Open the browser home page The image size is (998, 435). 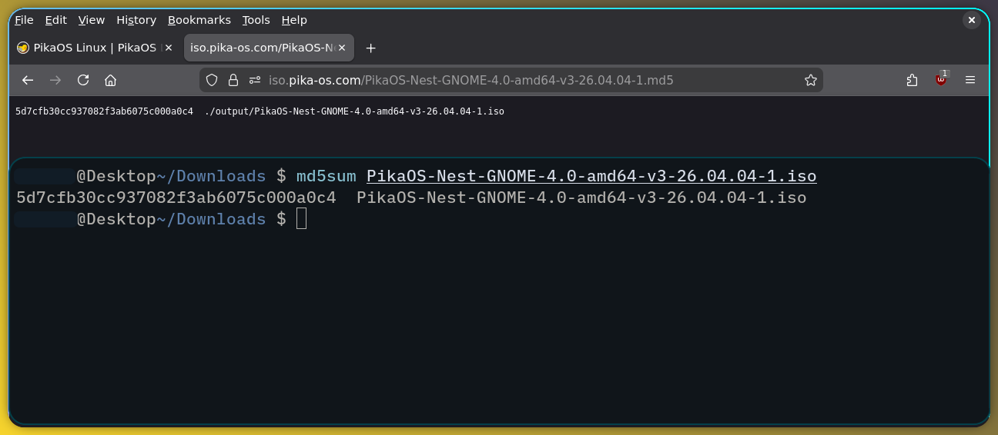111,80
